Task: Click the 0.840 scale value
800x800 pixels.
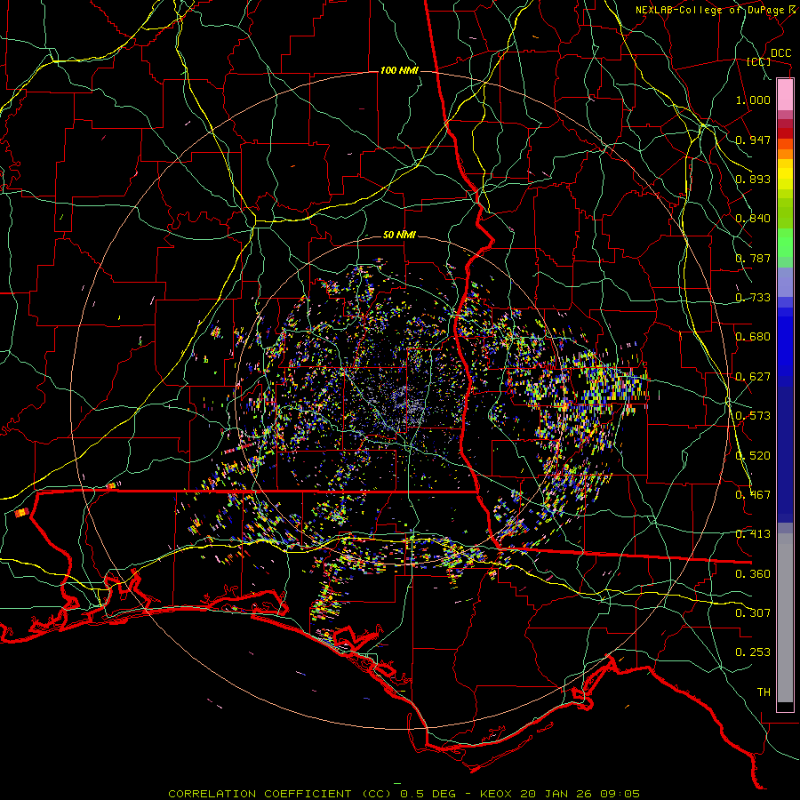Action: coord(753,219)
